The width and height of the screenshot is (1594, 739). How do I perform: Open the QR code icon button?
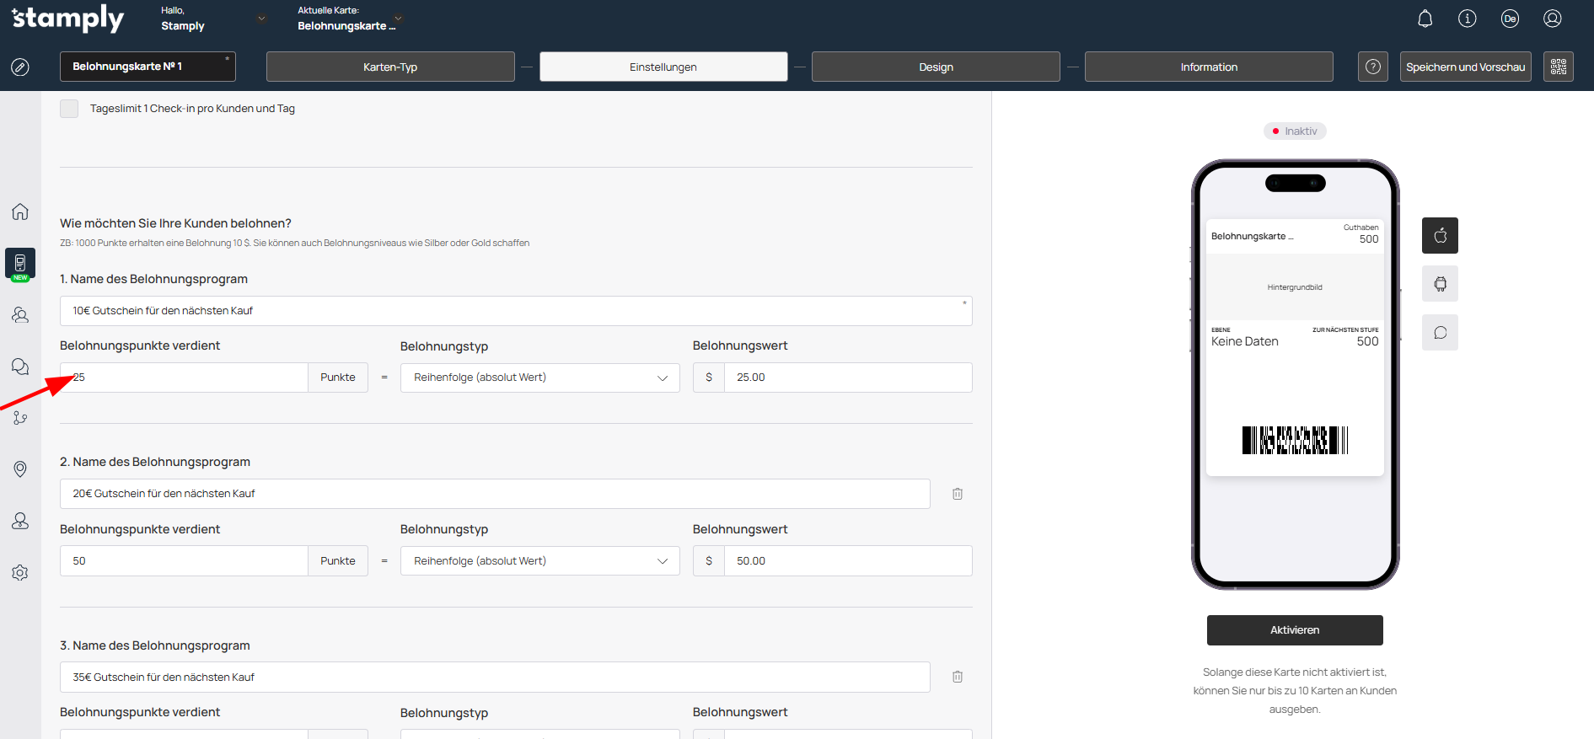[x=1558, y=67]
